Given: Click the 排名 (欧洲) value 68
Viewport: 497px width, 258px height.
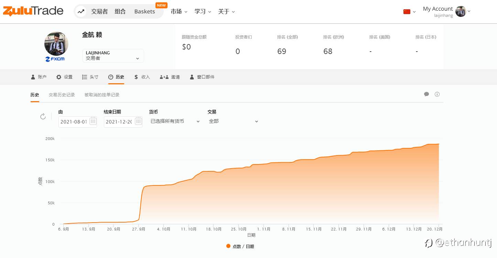Looking at the screenshot, I should [328, 52].
